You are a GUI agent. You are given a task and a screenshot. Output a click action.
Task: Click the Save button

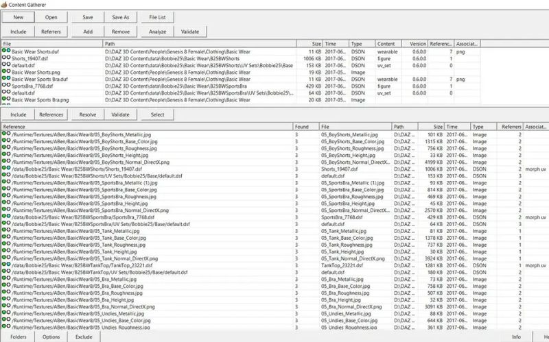[88, 17]
